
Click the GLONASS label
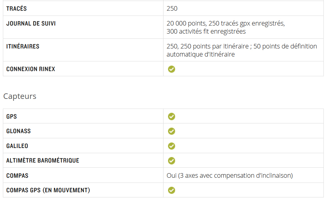[18, 131]
